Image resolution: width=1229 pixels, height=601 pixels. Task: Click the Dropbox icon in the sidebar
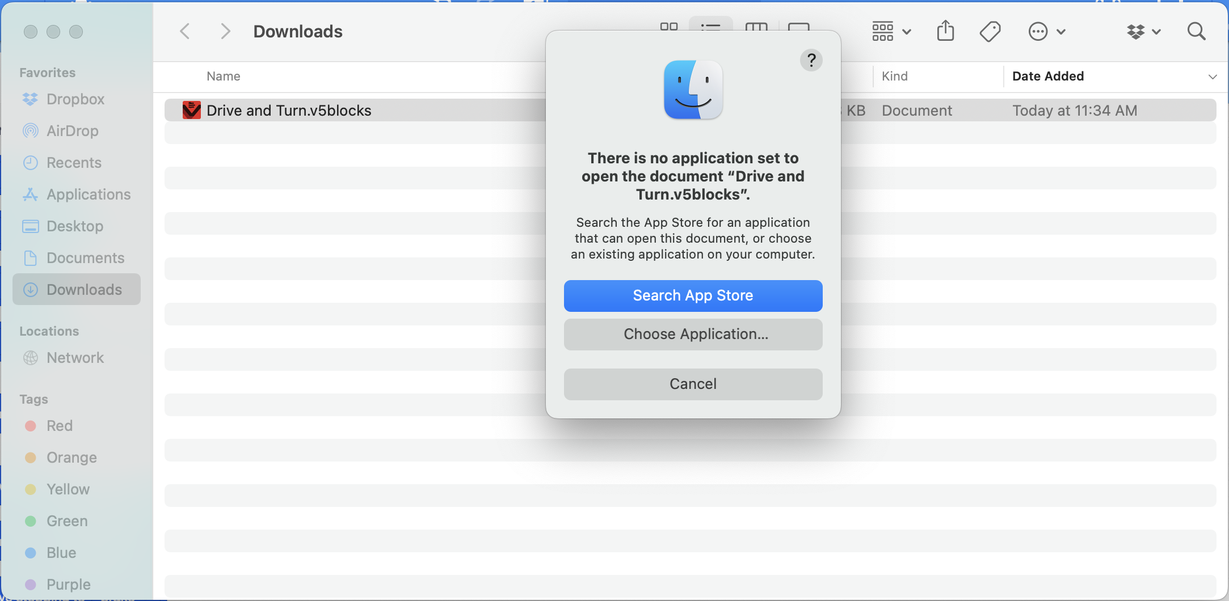[30, 99]
